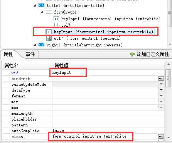The image size is (172, 143).
Task: Click the formGroup1 layout icon
Action: [x=49, y=12]
